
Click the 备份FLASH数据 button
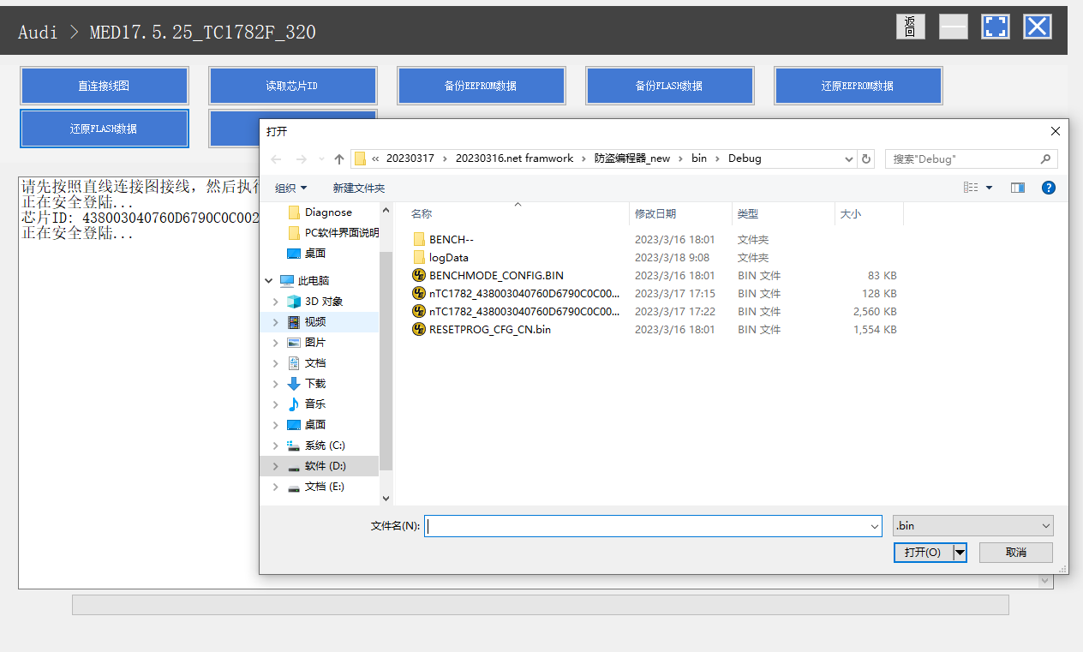tap(669, 86)
